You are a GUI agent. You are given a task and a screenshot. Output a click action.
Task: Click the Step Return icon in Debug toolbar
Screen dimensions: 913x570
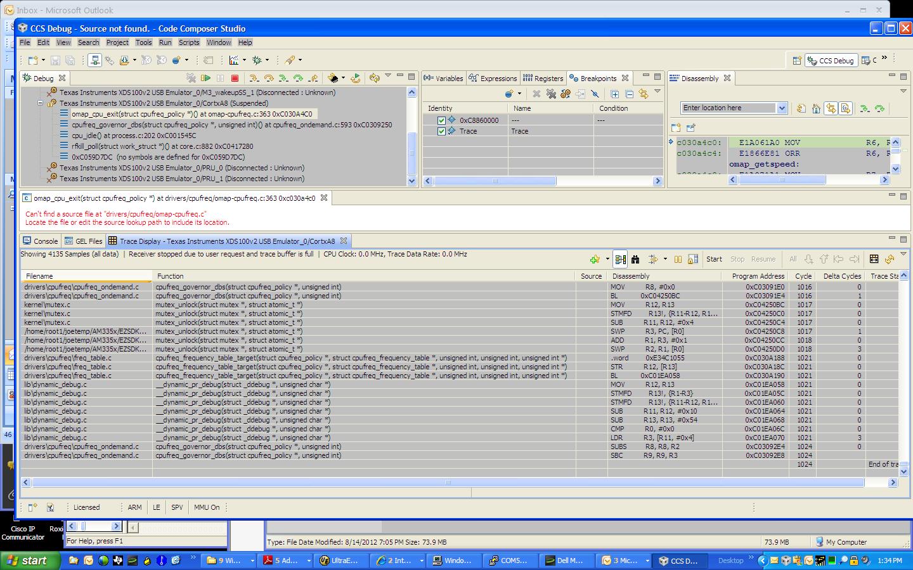313,78
